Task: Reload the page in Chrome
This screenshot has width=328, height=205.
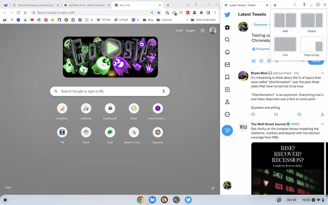Action: [18, 13]
